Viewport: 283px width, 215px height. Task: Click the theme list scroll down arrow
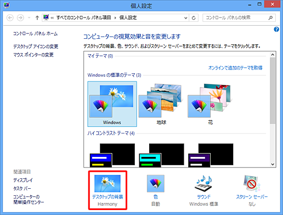click(x=273, y=164)
